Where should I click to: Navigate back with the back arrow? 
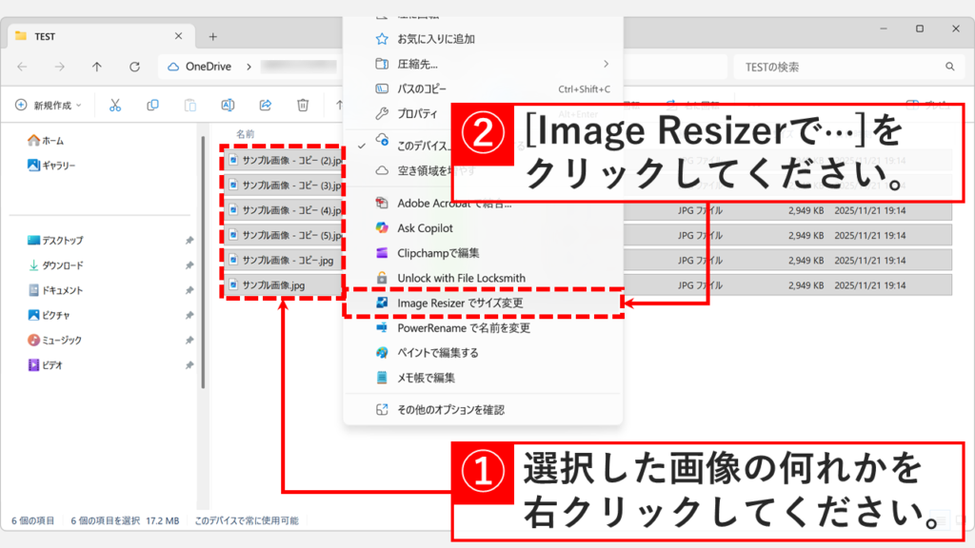22,67
